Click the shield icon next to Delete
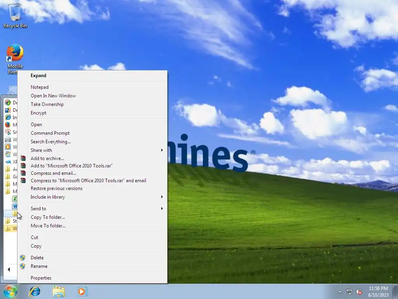 [23, 258]
